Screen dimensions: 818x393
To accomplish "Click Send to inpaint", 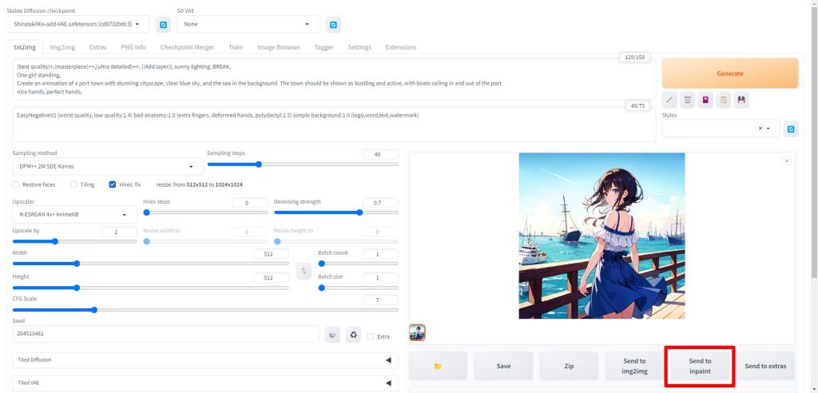I will 700,366.
